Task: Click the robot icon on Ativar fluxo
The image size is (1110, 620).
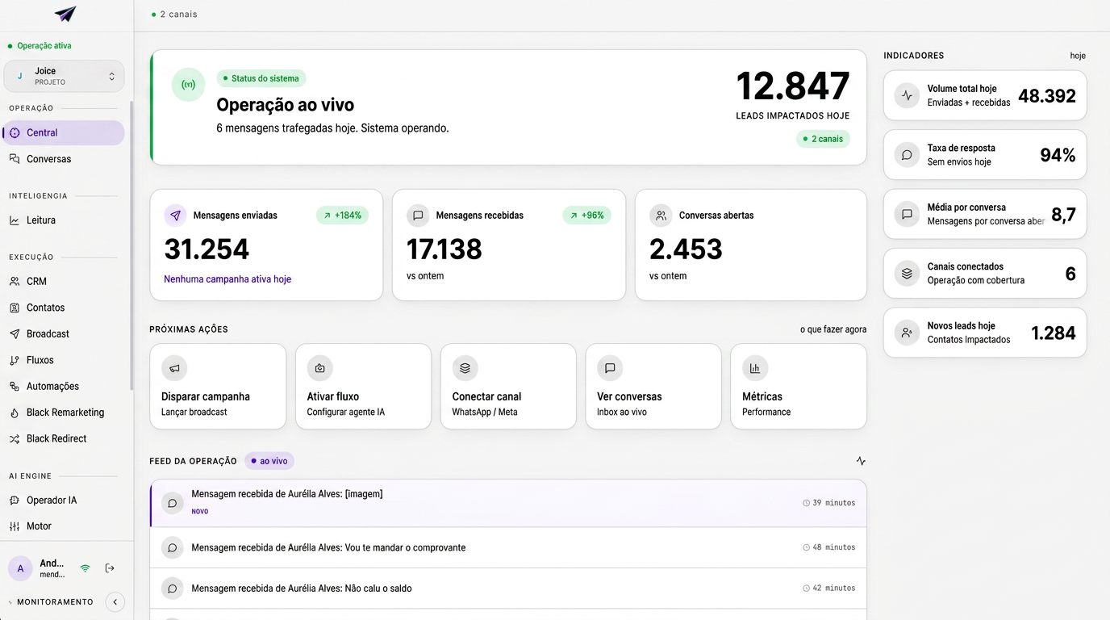Action: (x=319, y=368)
